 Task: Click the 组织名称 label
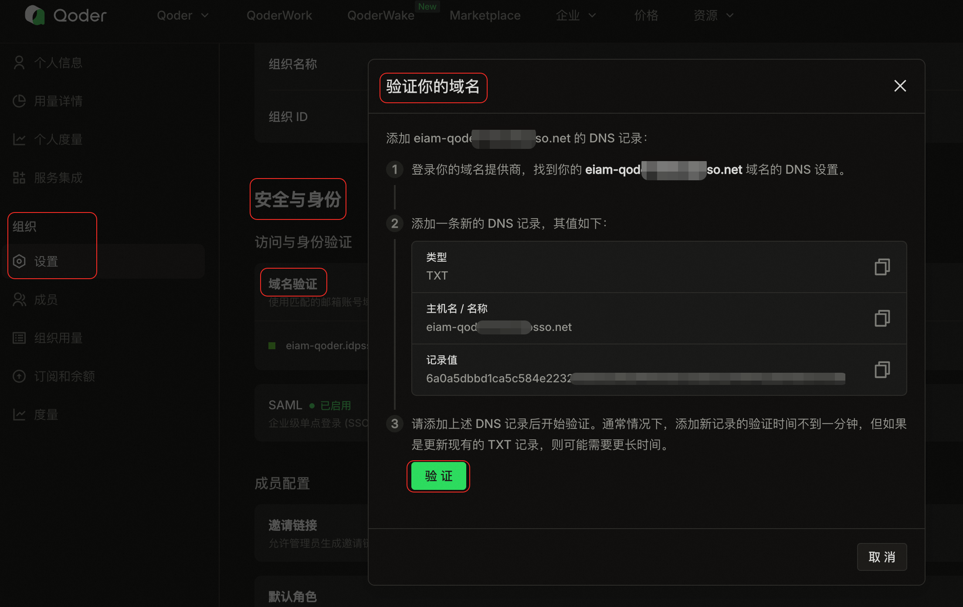pyautogui.click(x=293, y=64)
